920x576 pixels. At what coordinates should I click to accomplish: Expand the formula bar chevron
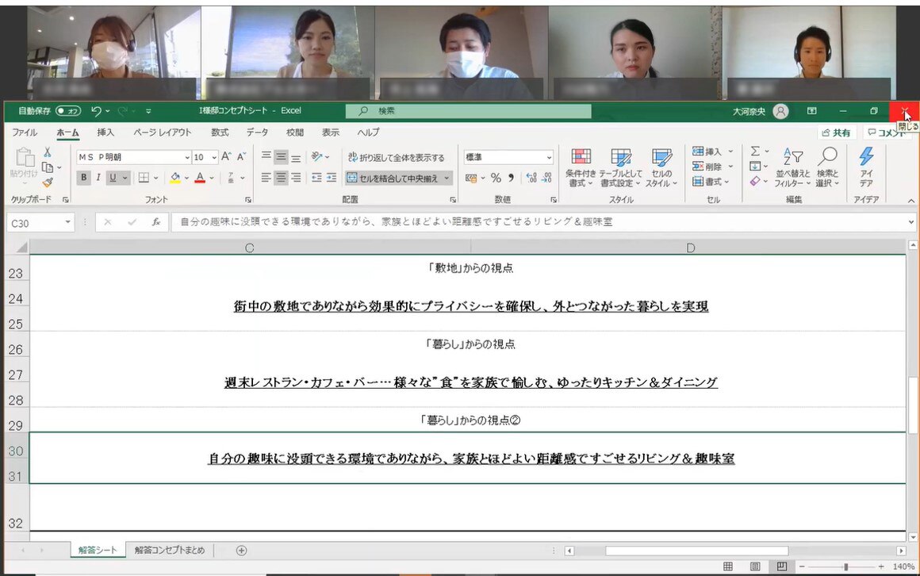911,222
